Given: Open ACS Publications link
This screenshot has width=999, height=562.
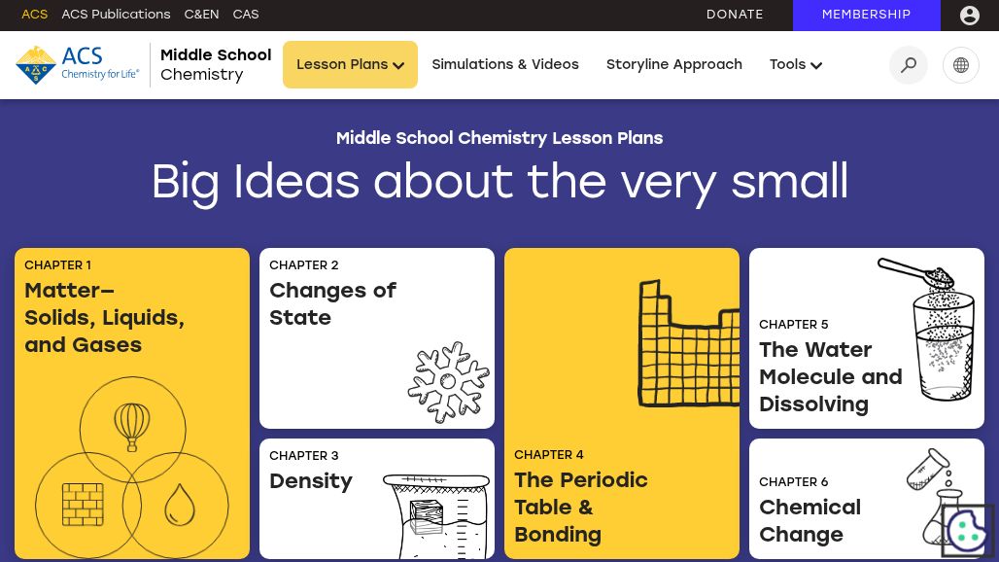Looking at the screenshot, I should point(116,15).
